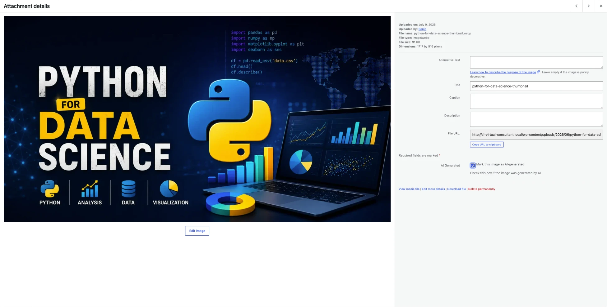The image size is (607, 307).
Task: Click the Alternative Text label
Action: point(449,60)
